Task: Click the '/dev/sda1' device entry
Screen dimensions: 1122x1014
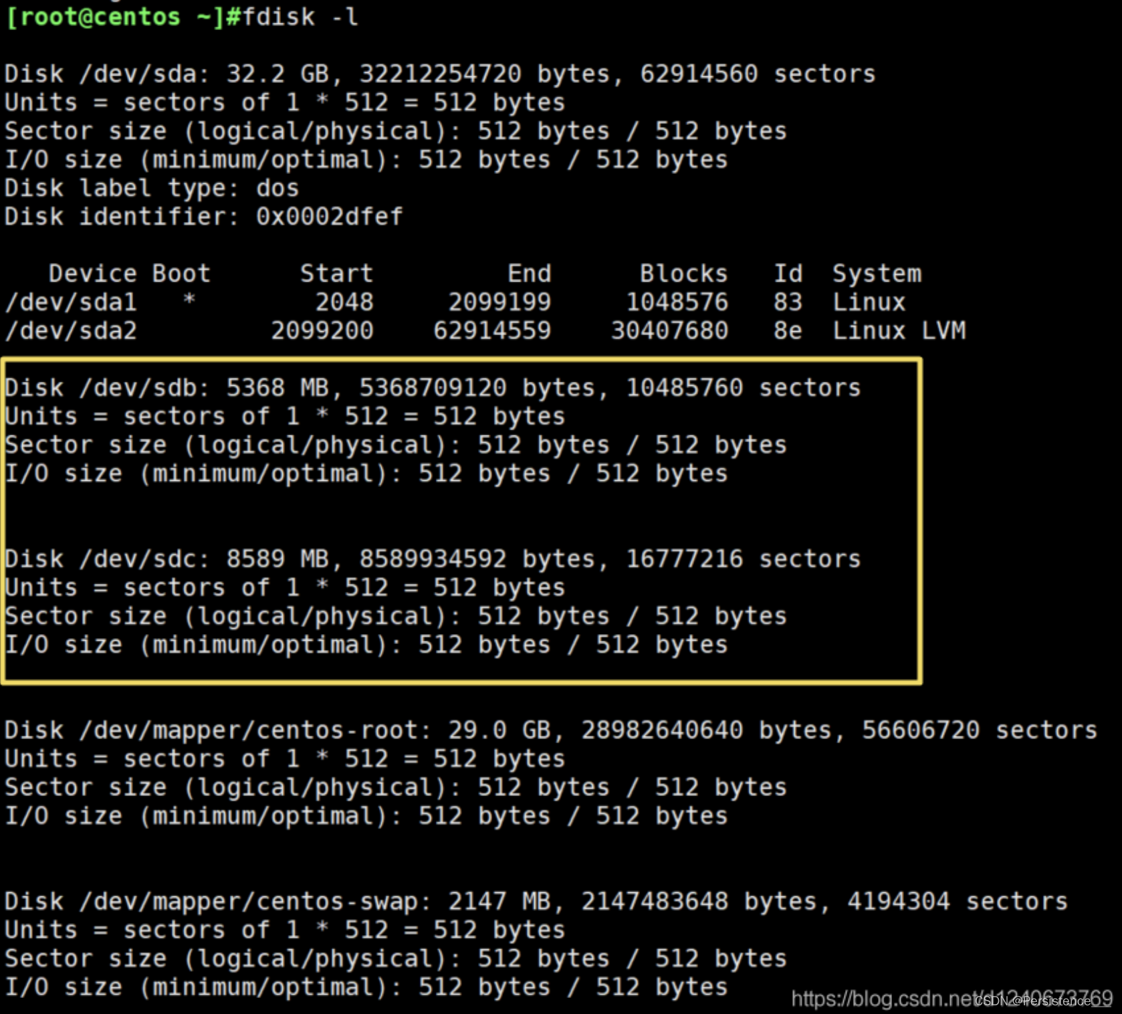Action: (x=71, y=302)
